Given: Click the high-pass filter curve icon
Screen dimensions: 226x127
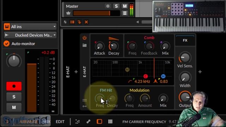Looking at the screenshot, I should [130, 81].
